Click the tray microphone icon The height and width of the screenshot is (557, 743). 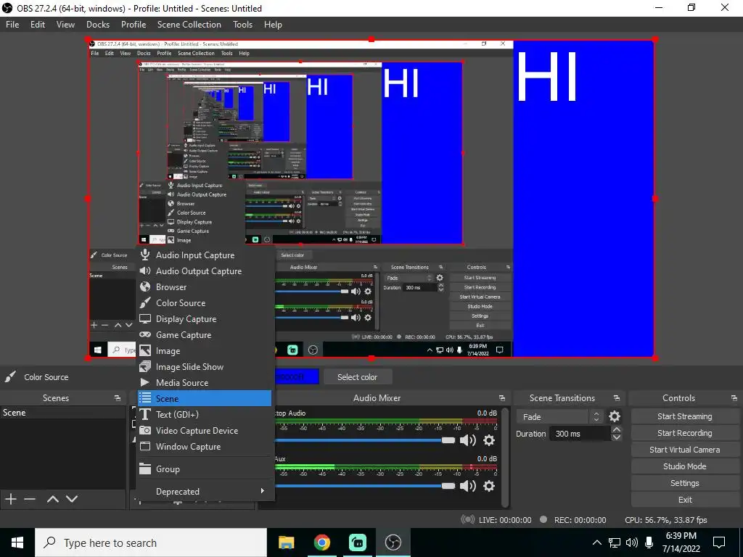point(649,542)
